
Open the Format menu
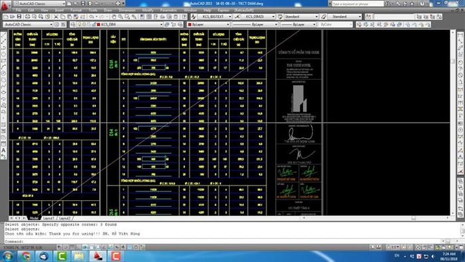pyautogui.click(x=76, y=10)
